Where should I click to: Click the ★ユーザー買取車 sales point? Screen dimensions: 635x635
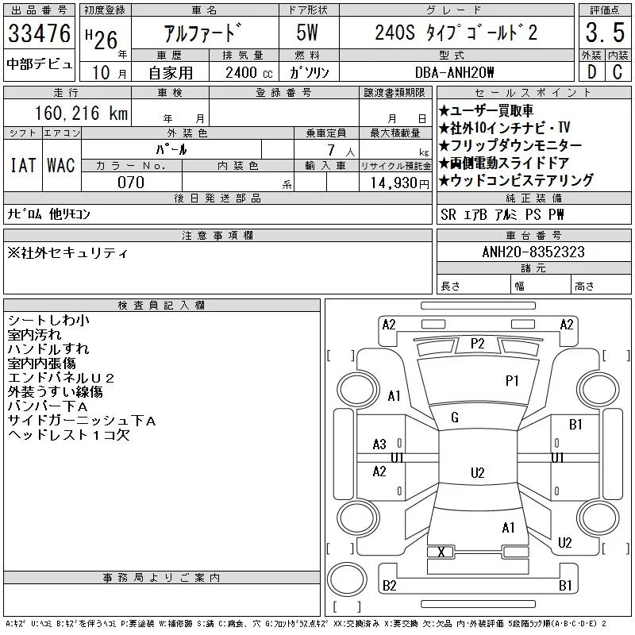[486, 110]
